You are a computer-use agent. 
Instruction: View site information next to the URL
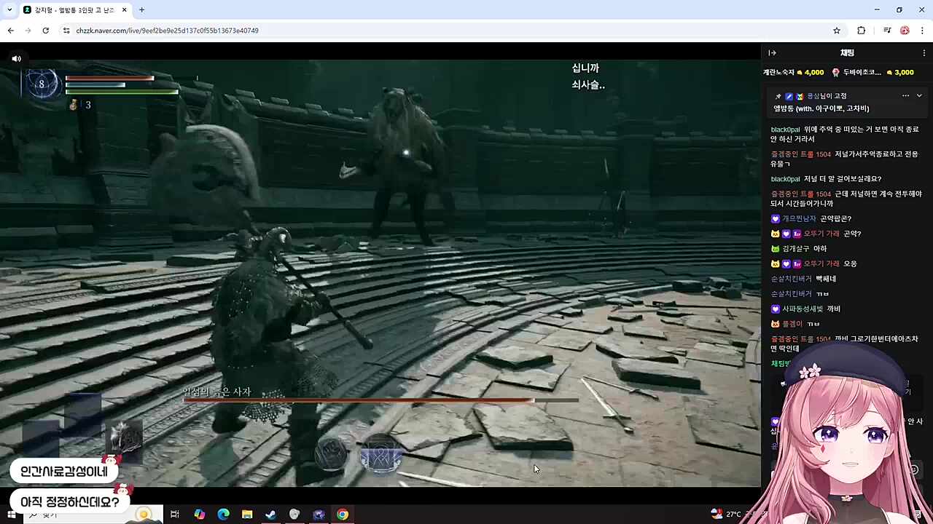click(x=66, y=31)
